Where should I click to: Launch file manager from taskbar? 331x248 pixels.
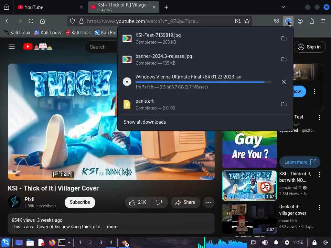[30, 243]
